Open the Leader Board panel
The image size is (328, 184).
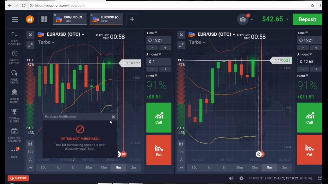[14, 96]
